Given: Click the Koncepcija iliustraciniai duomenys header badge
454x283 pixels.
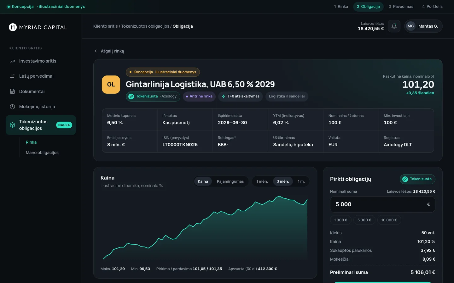Looking at the screenshot, I should (163, 72).
